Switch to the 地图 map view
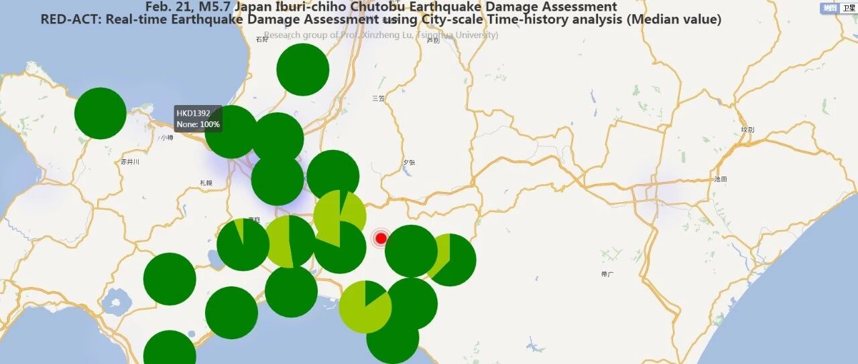 (830, 8)
